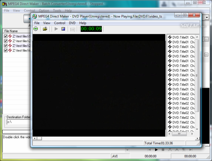
Task: Stop playback with the blue square button
Action: tap(63, 29)
